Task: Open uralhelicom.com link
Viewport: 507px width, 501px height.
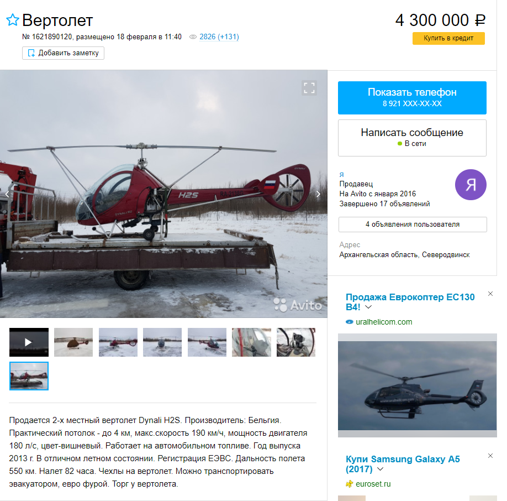Action: click(384, 322)
